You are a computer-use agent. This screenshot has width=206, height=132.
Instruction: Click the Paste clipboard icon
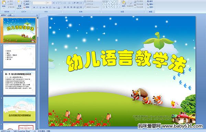[4, 4]
